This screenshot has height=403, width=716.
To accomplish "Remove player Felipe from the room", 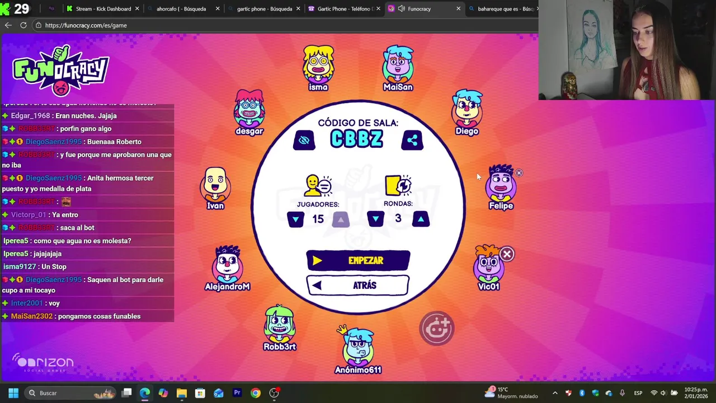I will 519,173.
